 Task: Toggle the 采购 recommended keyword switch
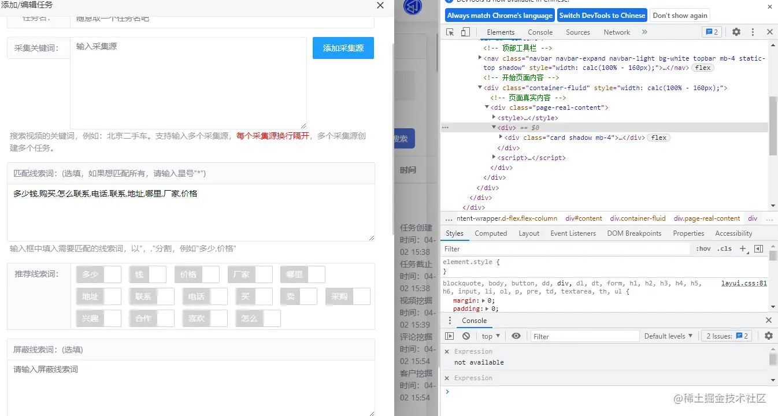(x=348, y=296)
